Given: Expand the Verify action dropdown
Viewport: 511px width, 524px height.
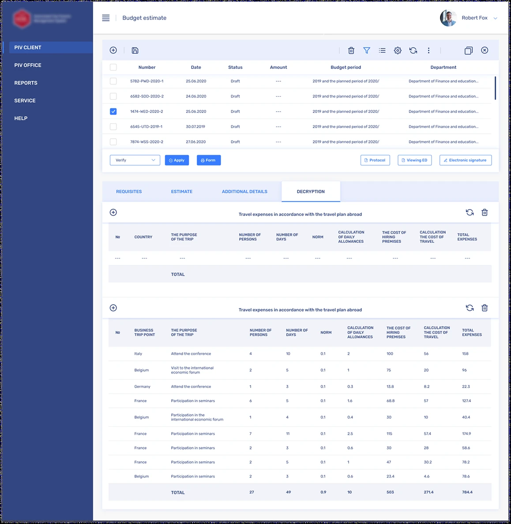Looking at the screenshot, I should tap(135, 160).
